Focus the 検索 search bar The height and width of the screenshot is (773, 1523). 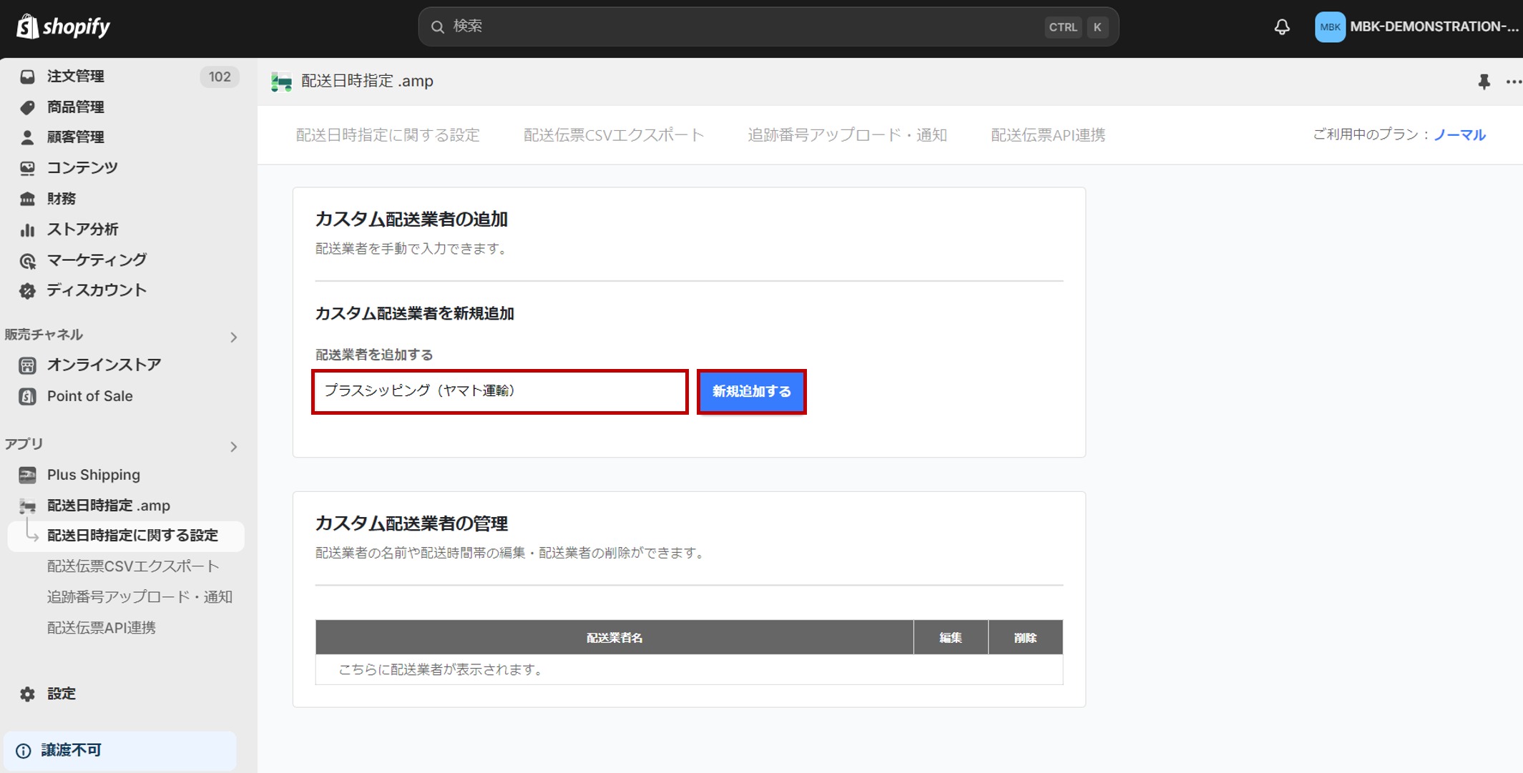(x=744, y=27)
